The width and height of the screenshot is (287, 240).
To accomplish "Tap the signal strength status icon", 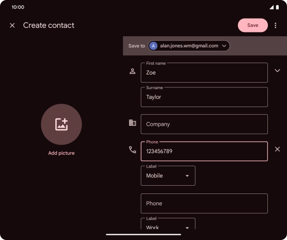I will coord(272,7).
